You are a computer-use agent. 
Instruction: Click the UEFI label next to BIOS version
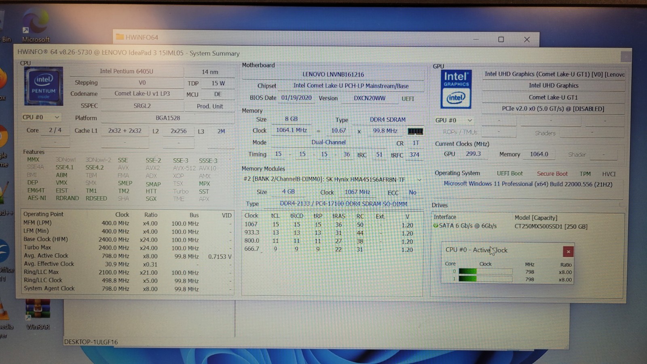[x=408, y=99]
